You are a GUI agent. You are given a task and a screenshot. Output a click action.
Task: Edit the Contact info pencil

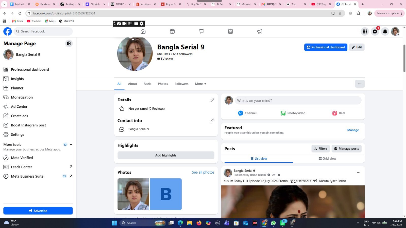[x=212, y=121]
